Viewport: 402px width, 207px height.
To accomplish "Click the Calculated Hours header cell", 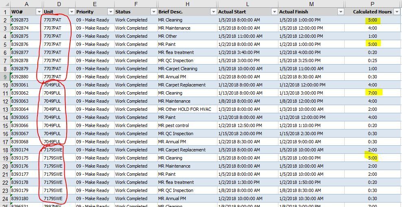I will coord(372,12).
